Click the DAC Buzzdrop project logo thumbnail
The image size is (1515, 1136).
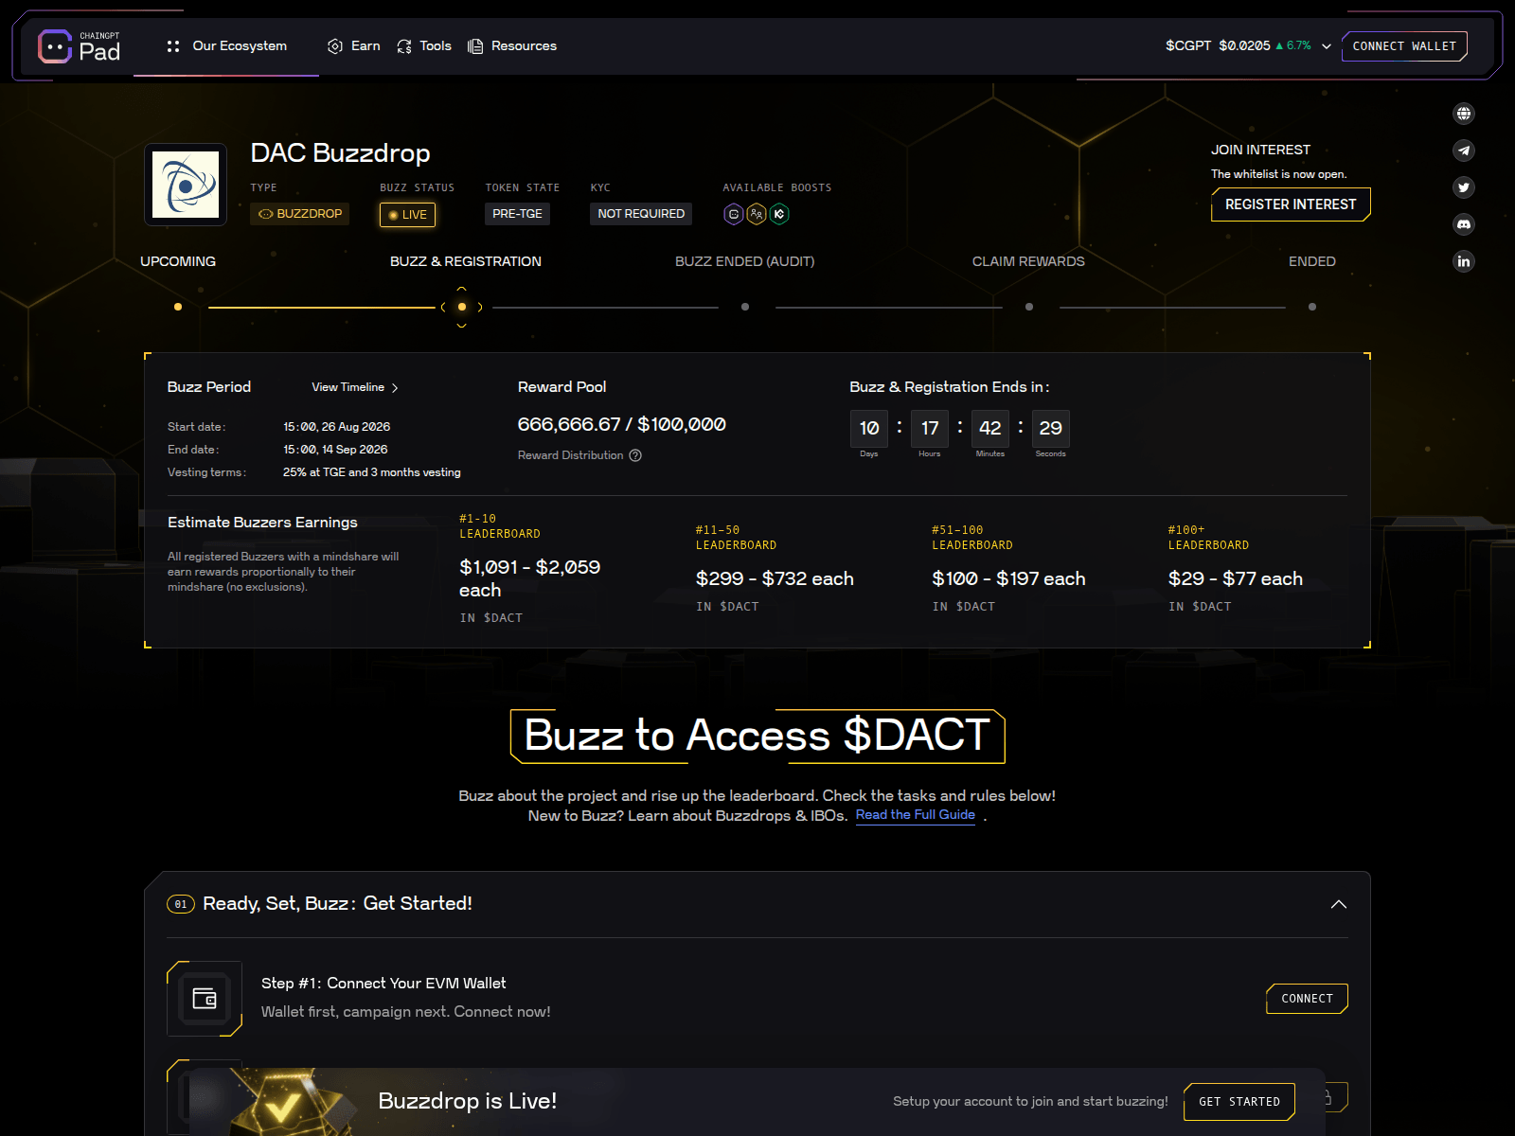pos(186,185)
